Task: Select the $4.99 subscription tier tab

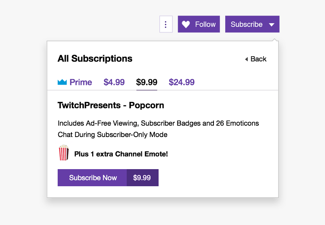Action: pyautogui.click(x=114, y=82)
